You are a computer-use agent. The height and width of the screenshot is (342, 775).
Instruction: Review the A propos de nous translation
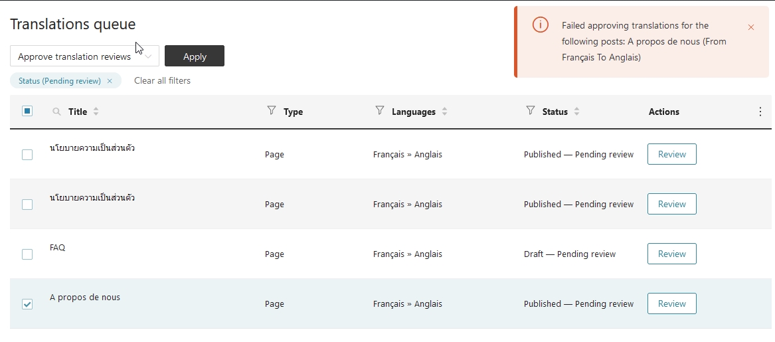point(671,303)
